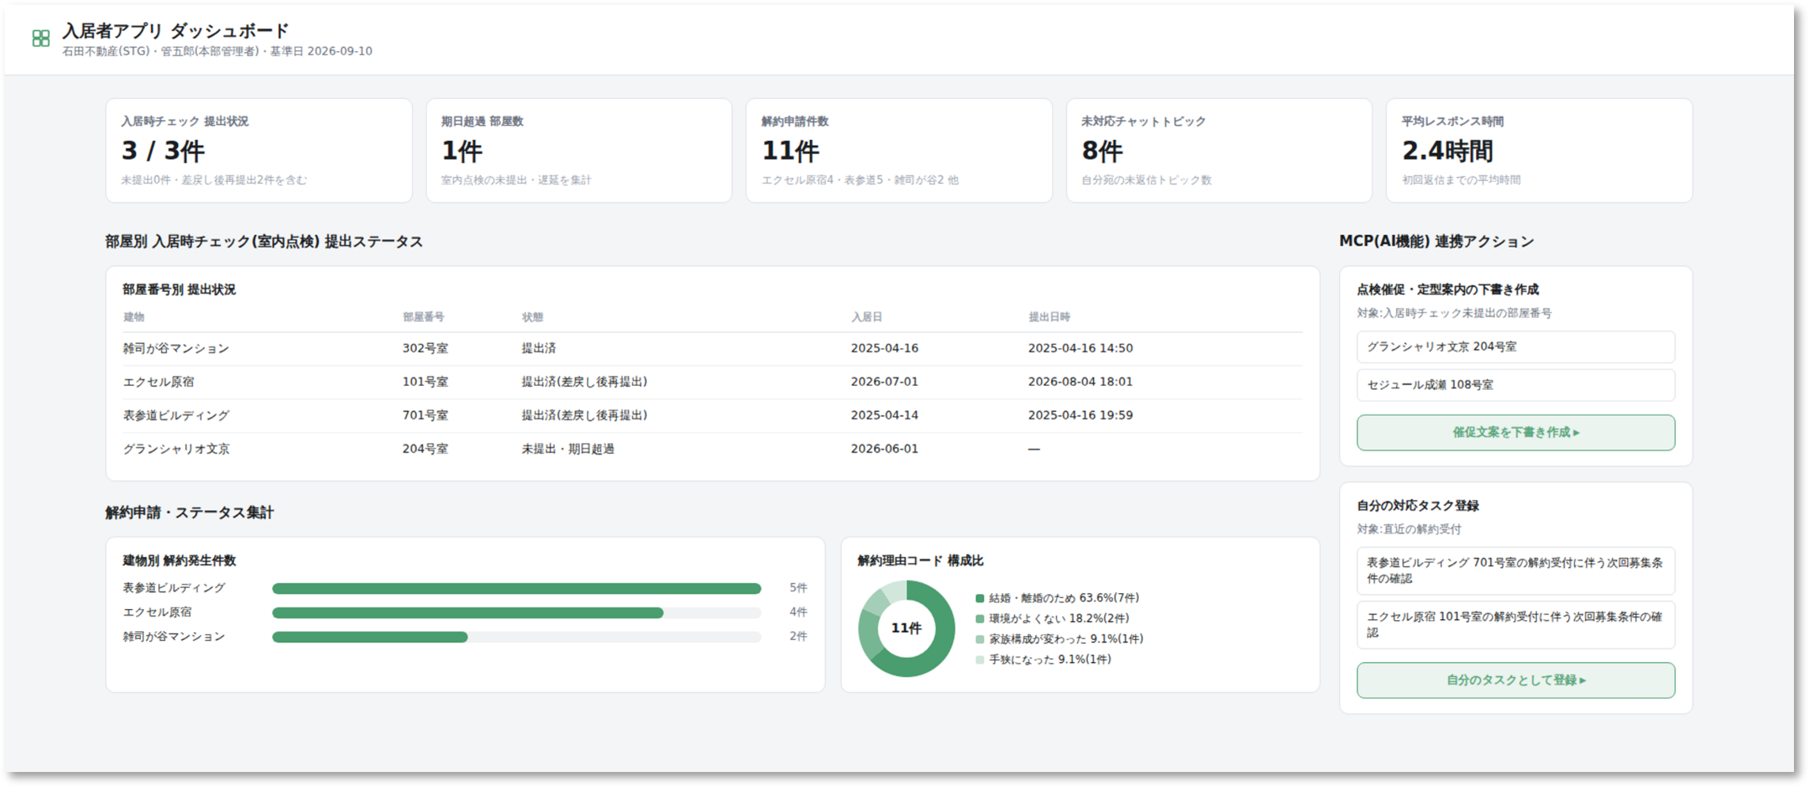Click the 提出日時 column header
This screenshot has height=787, width=1809.
click(x=1049, y=317)
